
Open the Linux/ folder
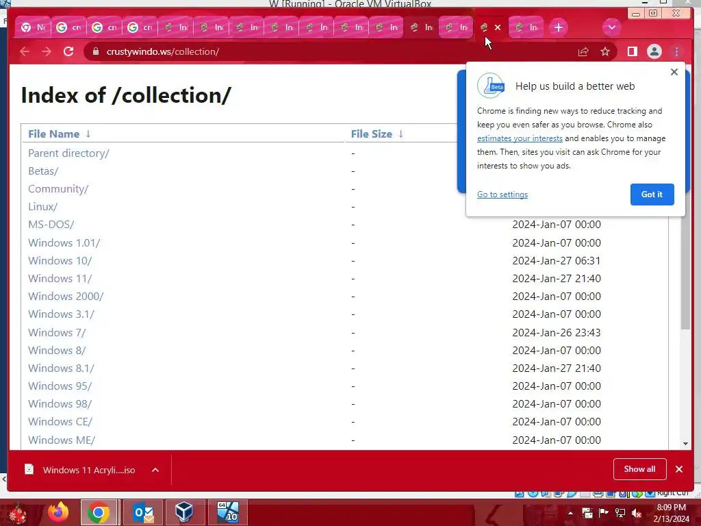pyautogui.click(x=43, y=207)
